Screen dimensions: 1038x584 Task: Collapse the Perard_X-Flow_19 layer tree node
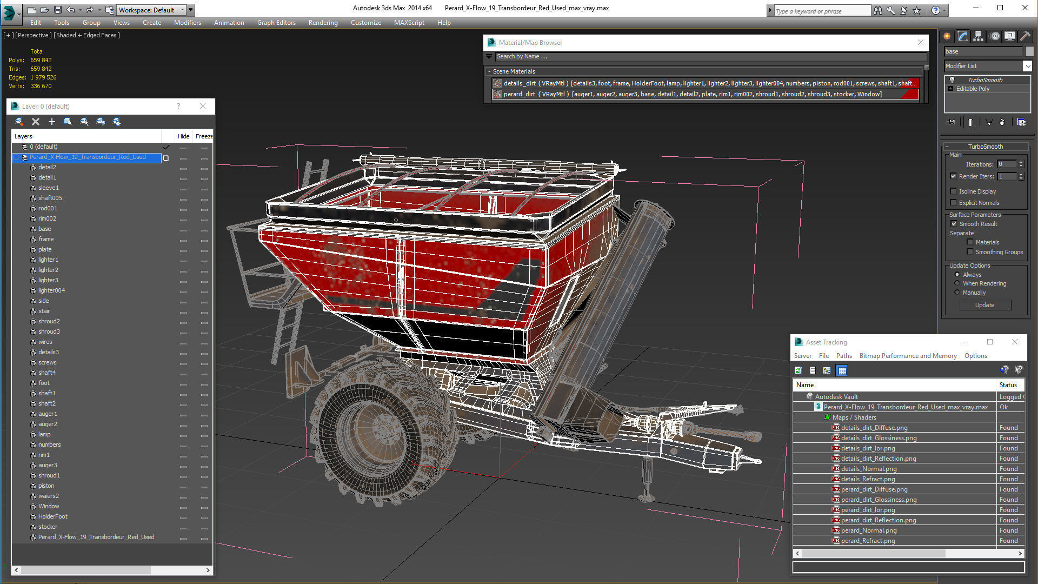16,157
